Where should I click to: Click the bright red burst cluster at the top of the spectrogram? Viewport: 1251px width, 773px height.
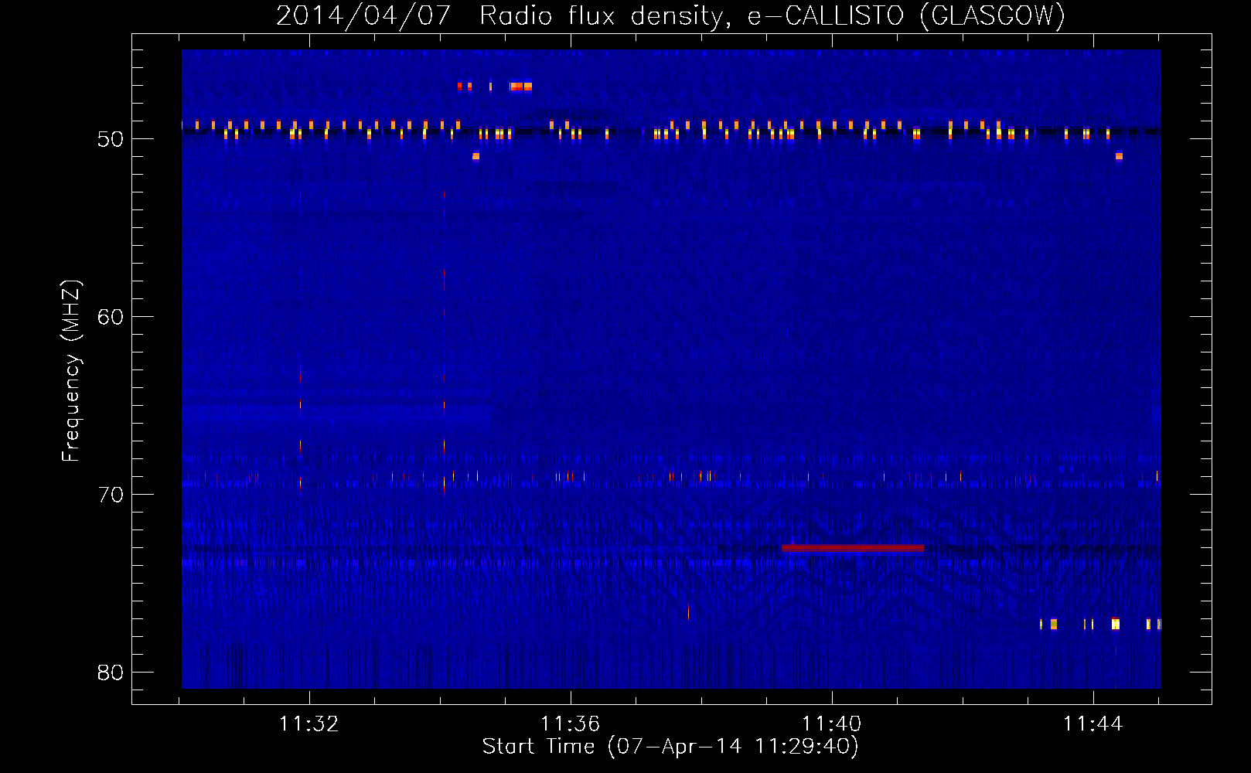[x=521, y=87]
